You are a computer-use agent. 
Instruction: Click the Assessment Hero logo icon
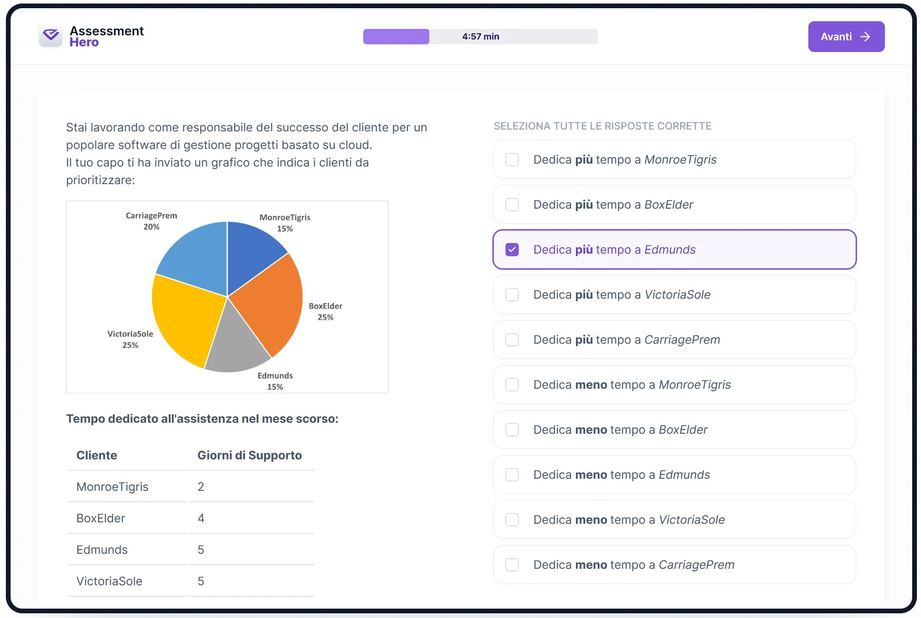point(51,36)
